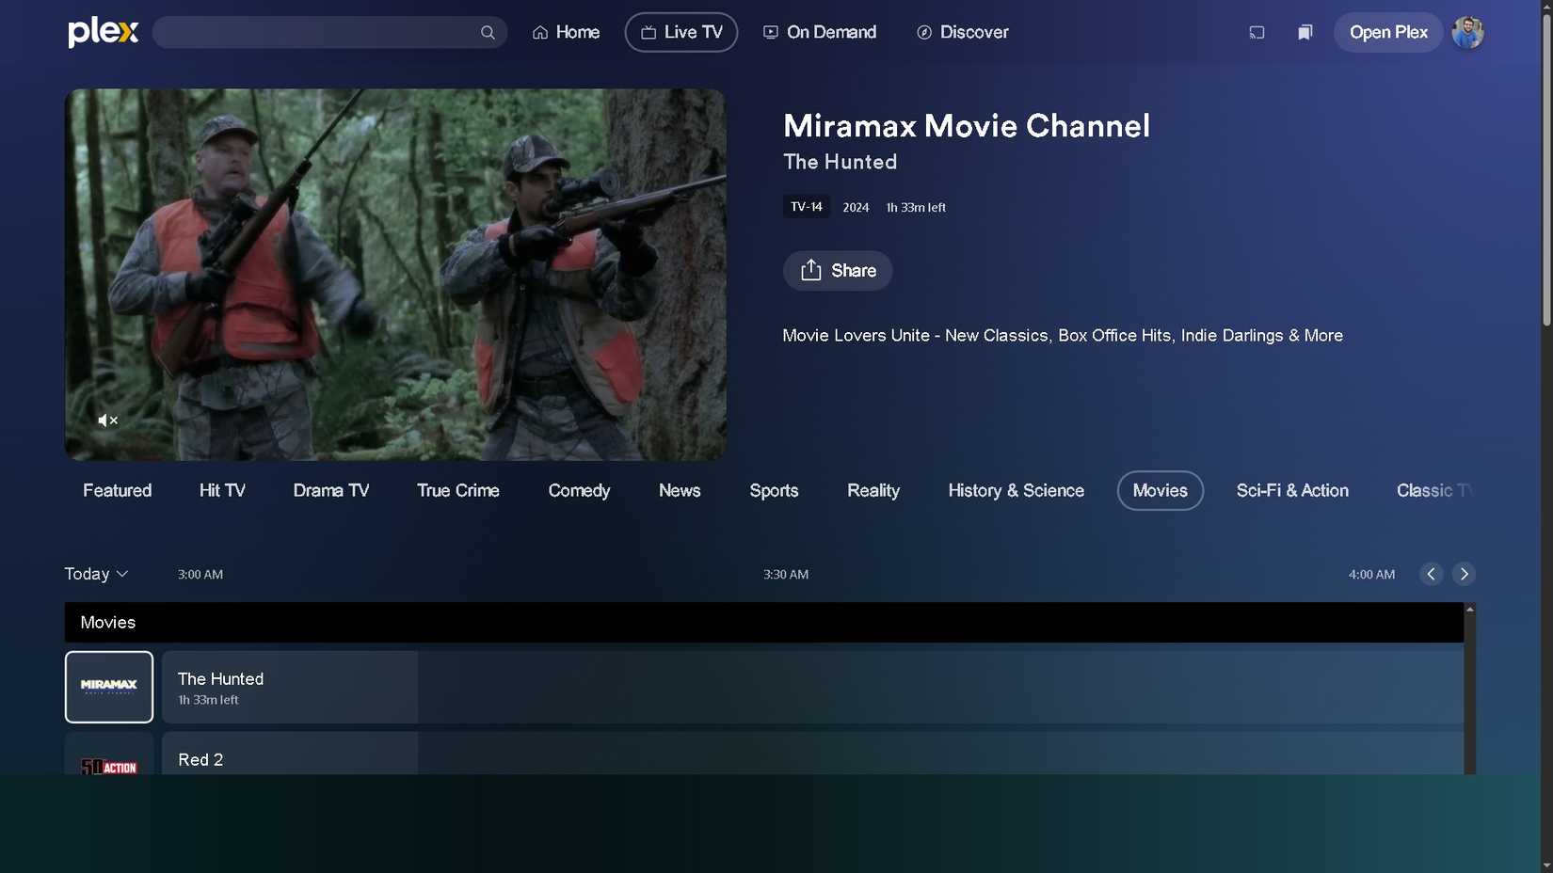Viewport: 1553px width, 873px height.
Task: Click the Open Plex button
Action: coord(1388,33)
